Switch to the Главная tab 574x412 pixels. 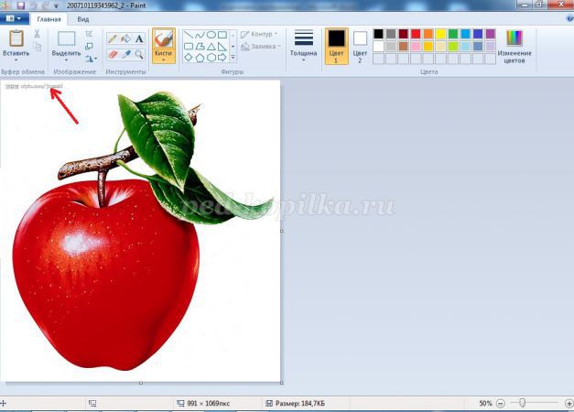(x=49, y=19)
